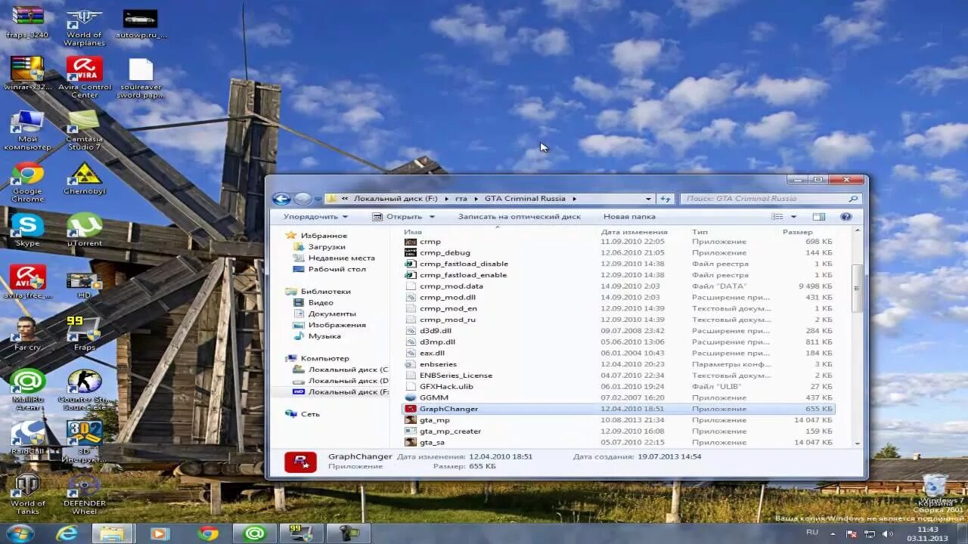968x544 pixels.
Task: Click the file list vertical scrollbar thumb
Action: pyautogui.click(x=857, y=287)
